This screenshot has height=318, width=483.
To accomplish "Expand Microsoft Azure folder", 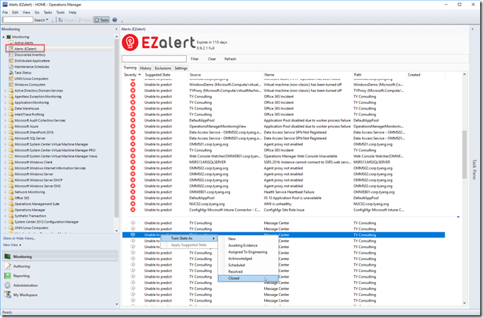I will pos(5,126).
